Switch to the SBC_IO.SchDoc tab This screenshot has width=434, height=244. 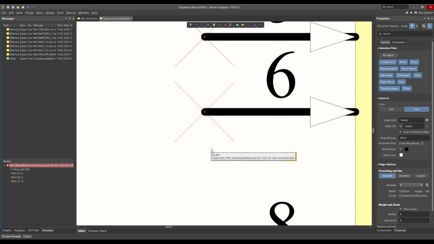click(88, 19)
